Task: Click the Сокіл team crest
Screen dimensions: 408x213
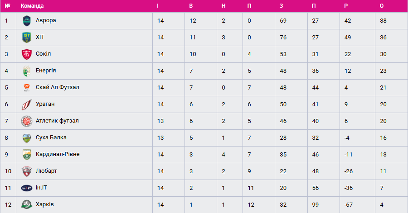Action: click(26, 54)
